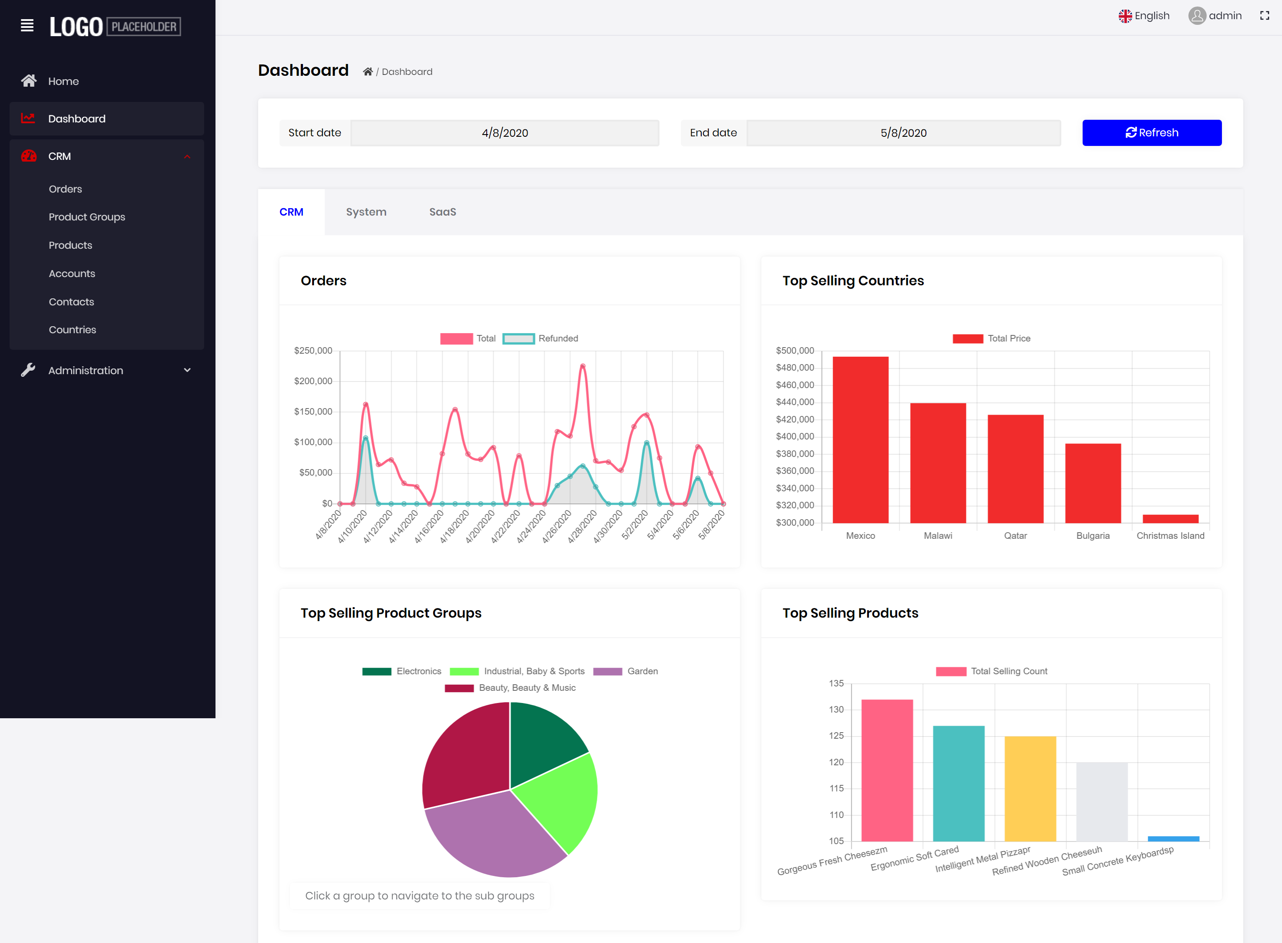This screenshot has width=1282, height=943.
Task: Click the Garden purple legend swatch
Action: tap(607, 671)
